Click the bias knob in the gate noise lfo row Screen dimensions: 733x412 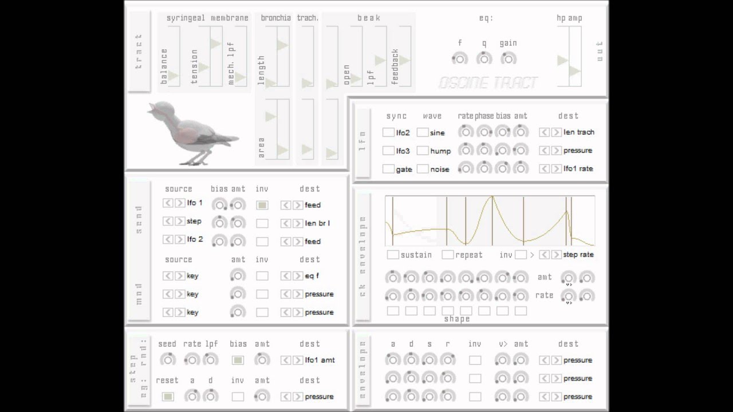[x=502, y=169]
